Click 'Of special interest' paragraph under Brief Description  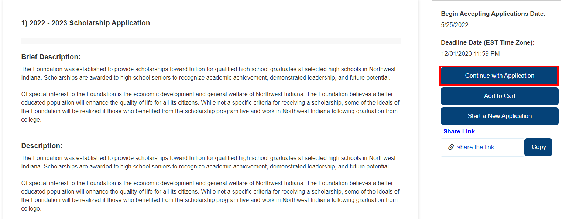pos(210,107)
